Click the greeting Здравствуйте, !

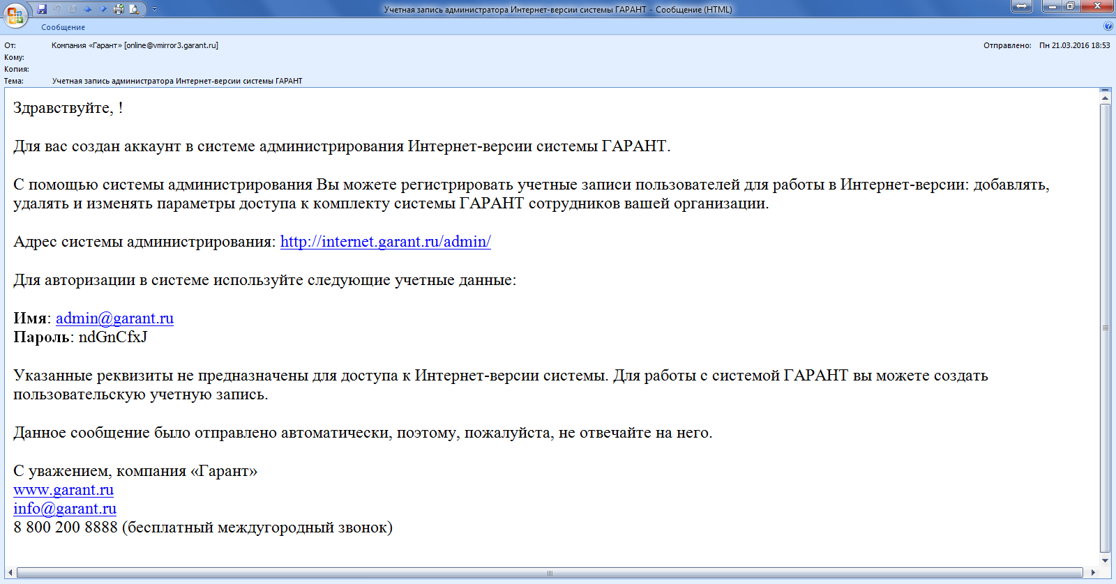[68, 108]
